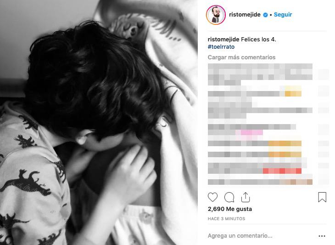Open ristomejide's profile picture avatar
Image resolution: width=335 pixels, height=245 pixels.
click(x=216, y=15)
